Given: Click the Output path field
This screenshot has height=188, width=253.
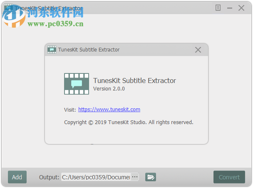Looking at the screenshot, I should [x=96, y=177].
